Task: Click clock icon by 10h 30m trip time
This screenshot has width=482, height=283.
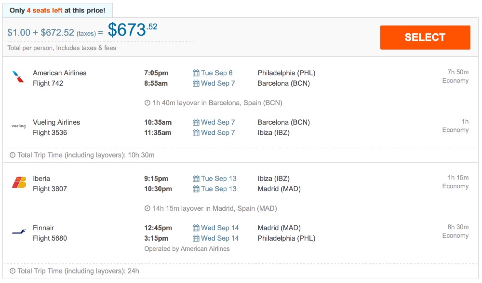Action: [13, 155]
